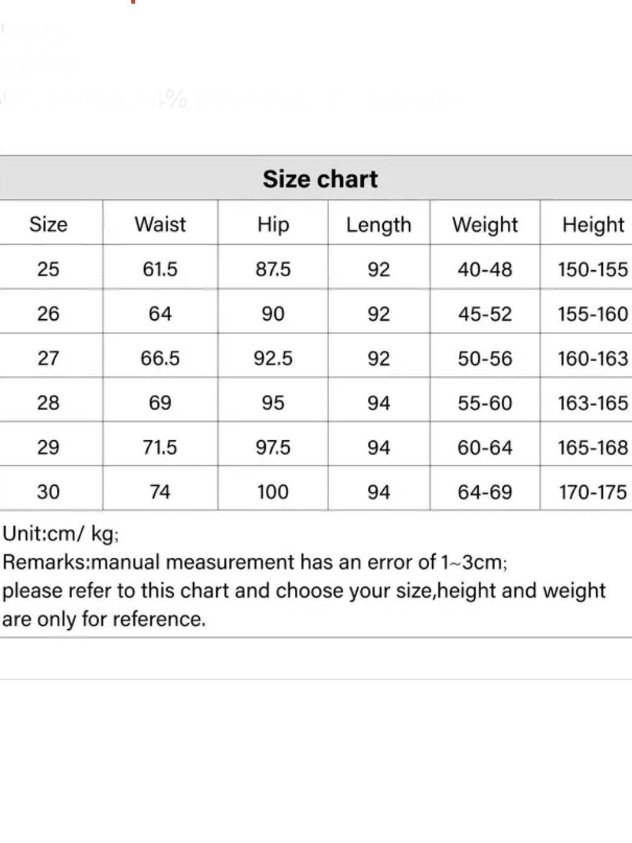The height and width of the screenshot is (843, 632).
Task: Select the Length column header
Action: click(378, 225)
